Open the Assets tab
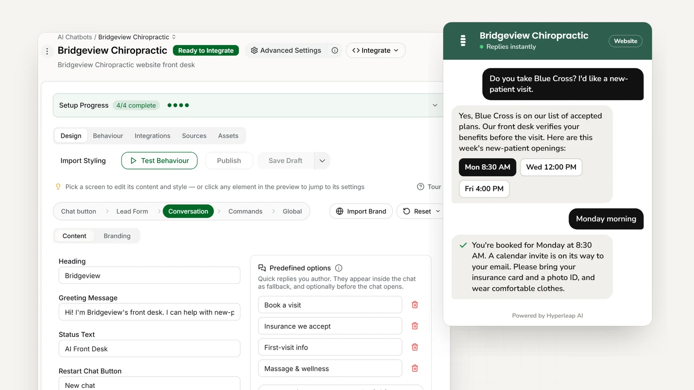 click(x=228, y=136)
